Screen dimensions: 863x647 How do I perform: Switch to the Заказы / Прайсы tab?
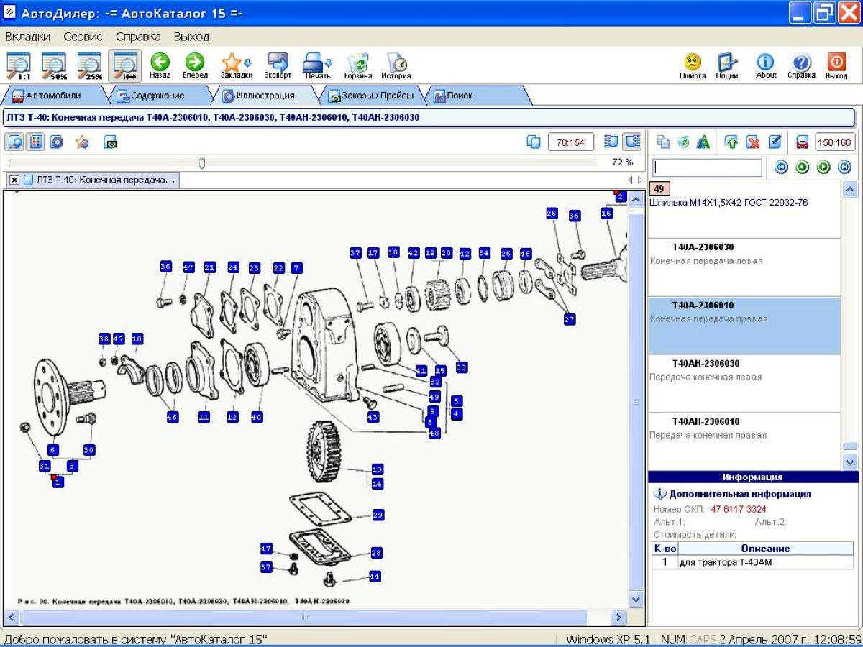click(373, 96)
